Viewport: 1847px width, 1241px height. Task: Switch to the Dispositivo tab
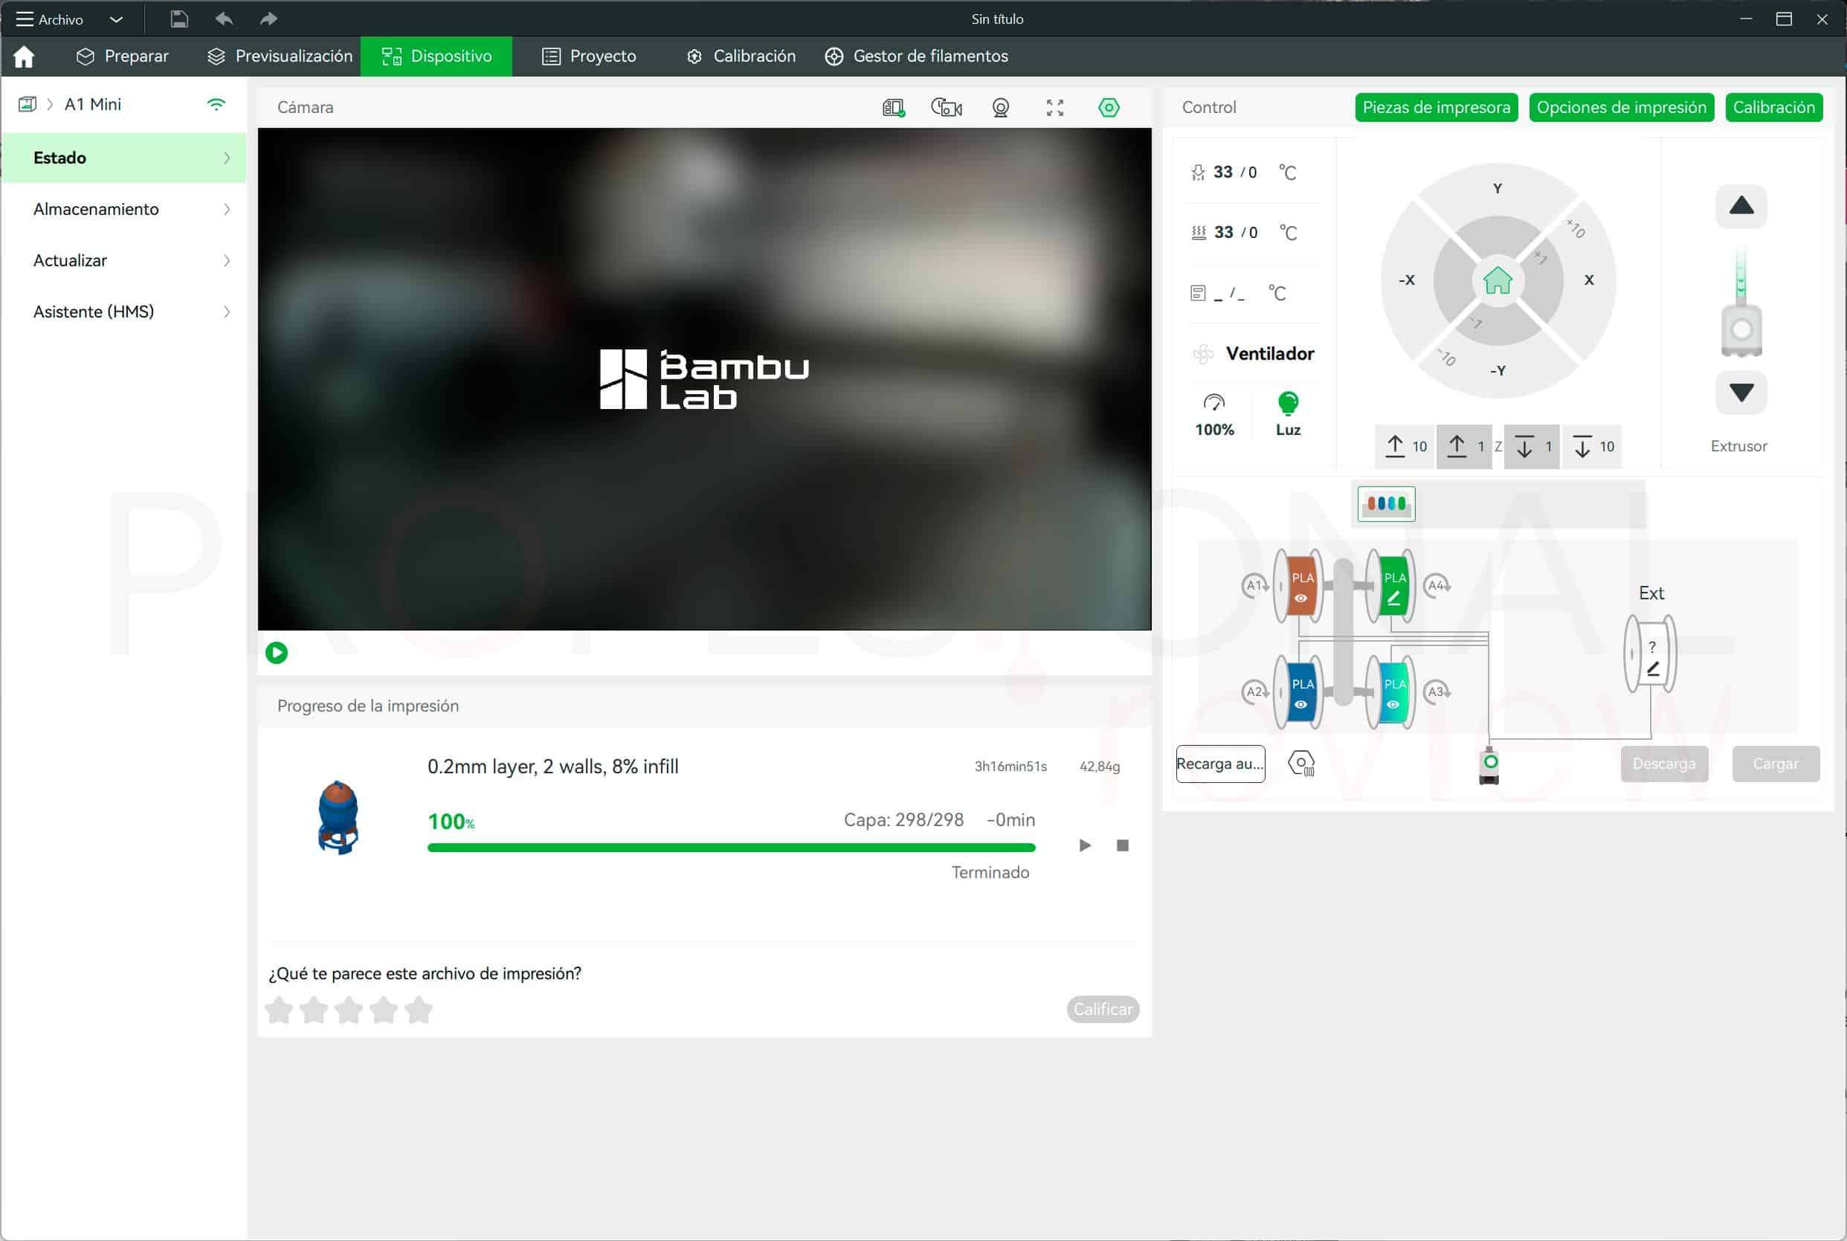[x=436, y=57]
